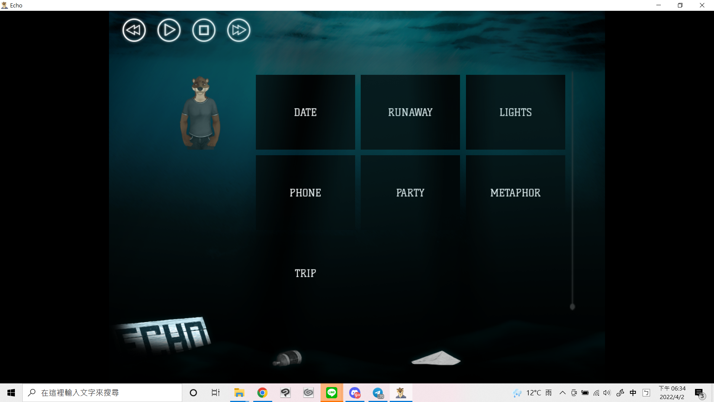Viewport: 714px width, 402px height.
Task: Click the Meet Now camera tray icon
Action: [574, 393]
